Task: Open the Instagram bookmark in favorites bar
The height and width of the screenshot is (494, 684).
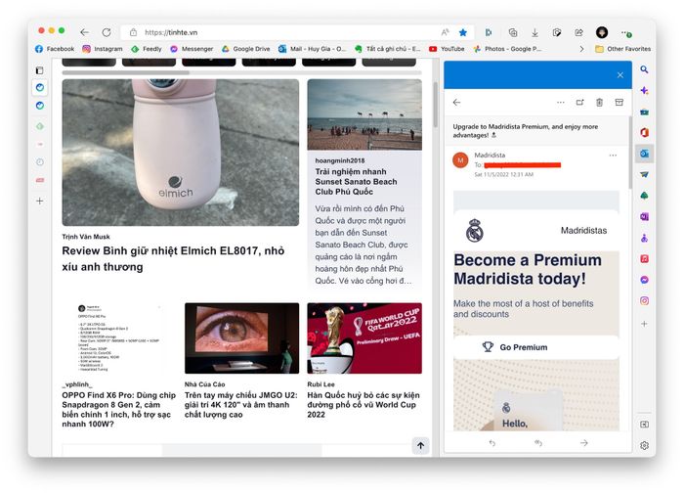Action: [x=103, y=49]
